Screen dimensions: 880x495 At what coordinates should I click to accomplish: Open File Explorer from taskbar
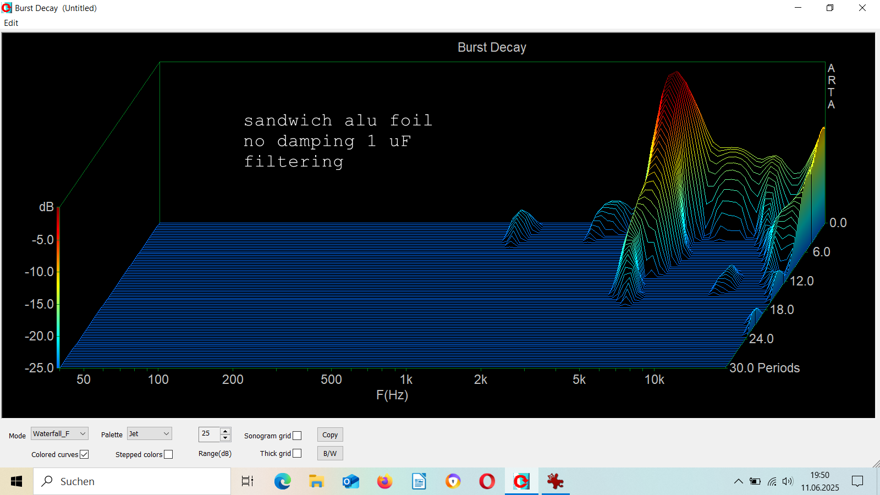tap(316, 481)
